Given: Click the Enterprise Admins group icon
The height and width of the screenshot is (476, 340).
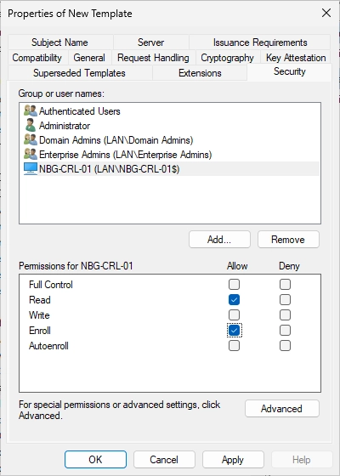Looking at the screenshot, I should (31, 155).
